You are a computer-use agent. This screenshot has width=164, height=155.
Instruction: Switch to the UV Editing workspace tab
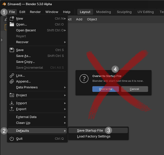146,12
